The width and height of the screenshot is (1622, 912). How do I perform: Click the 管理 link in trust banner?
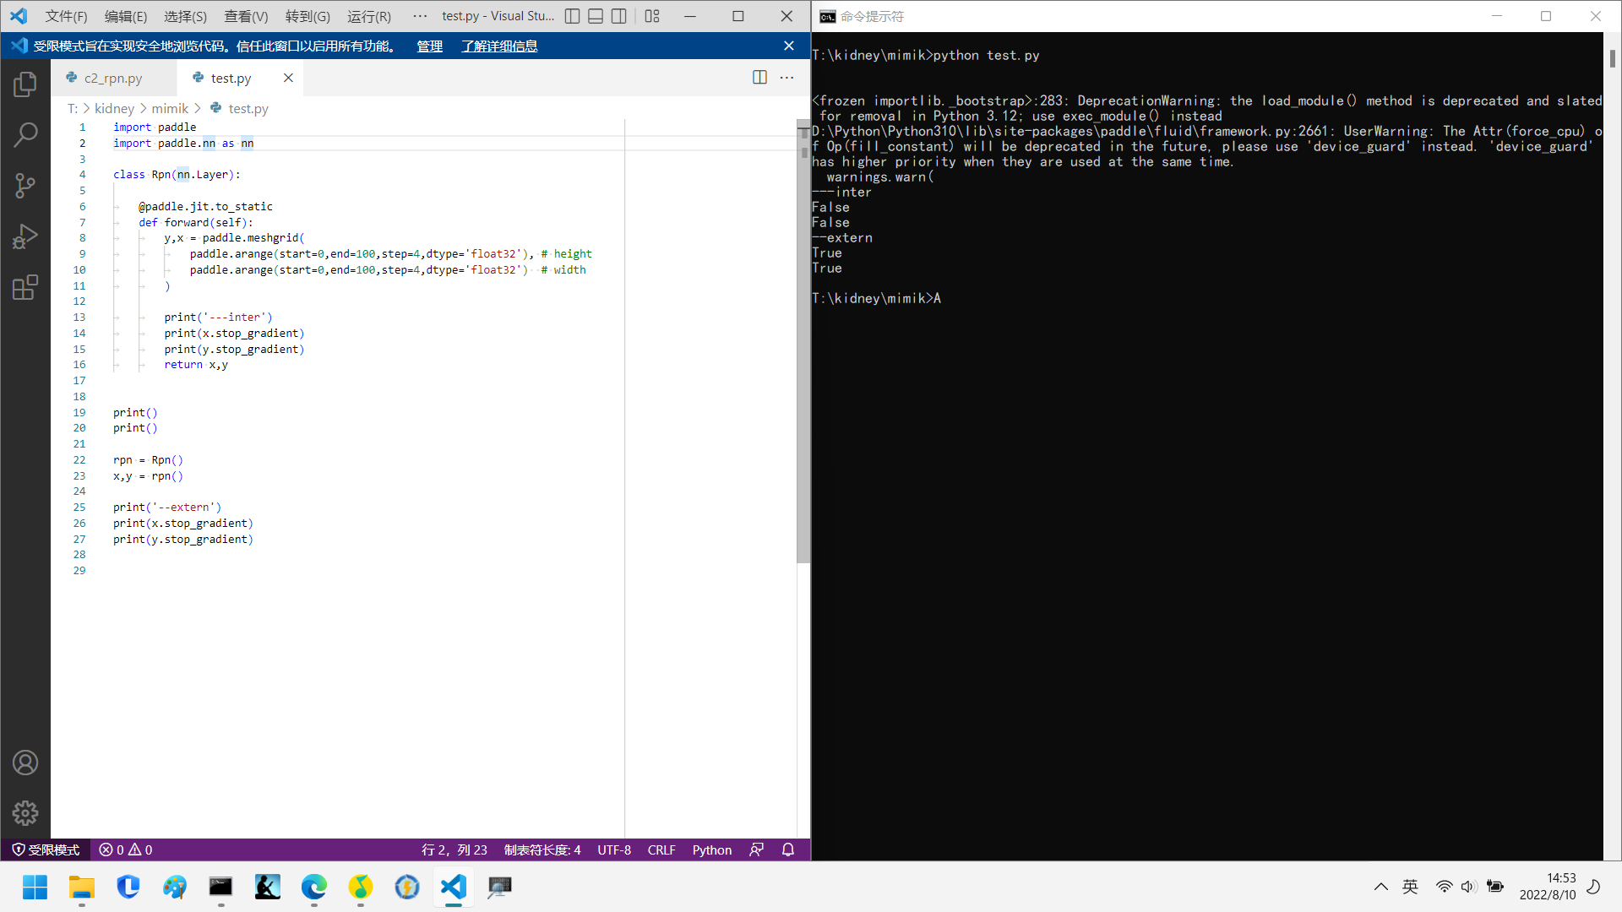point(429,46)
